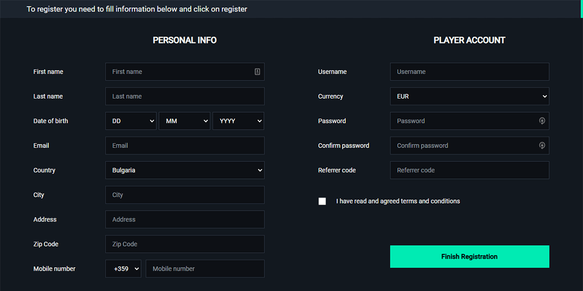This screenshot has width=583, height=291.
Task: Open the month MM dropdown
Action: coord(184,121)
